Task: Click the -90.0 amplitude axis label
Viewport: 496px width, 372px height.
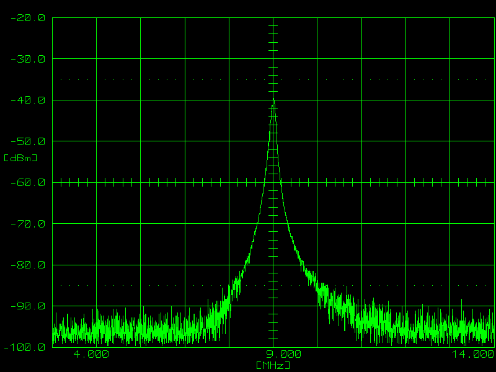Action: coord(27,306)
